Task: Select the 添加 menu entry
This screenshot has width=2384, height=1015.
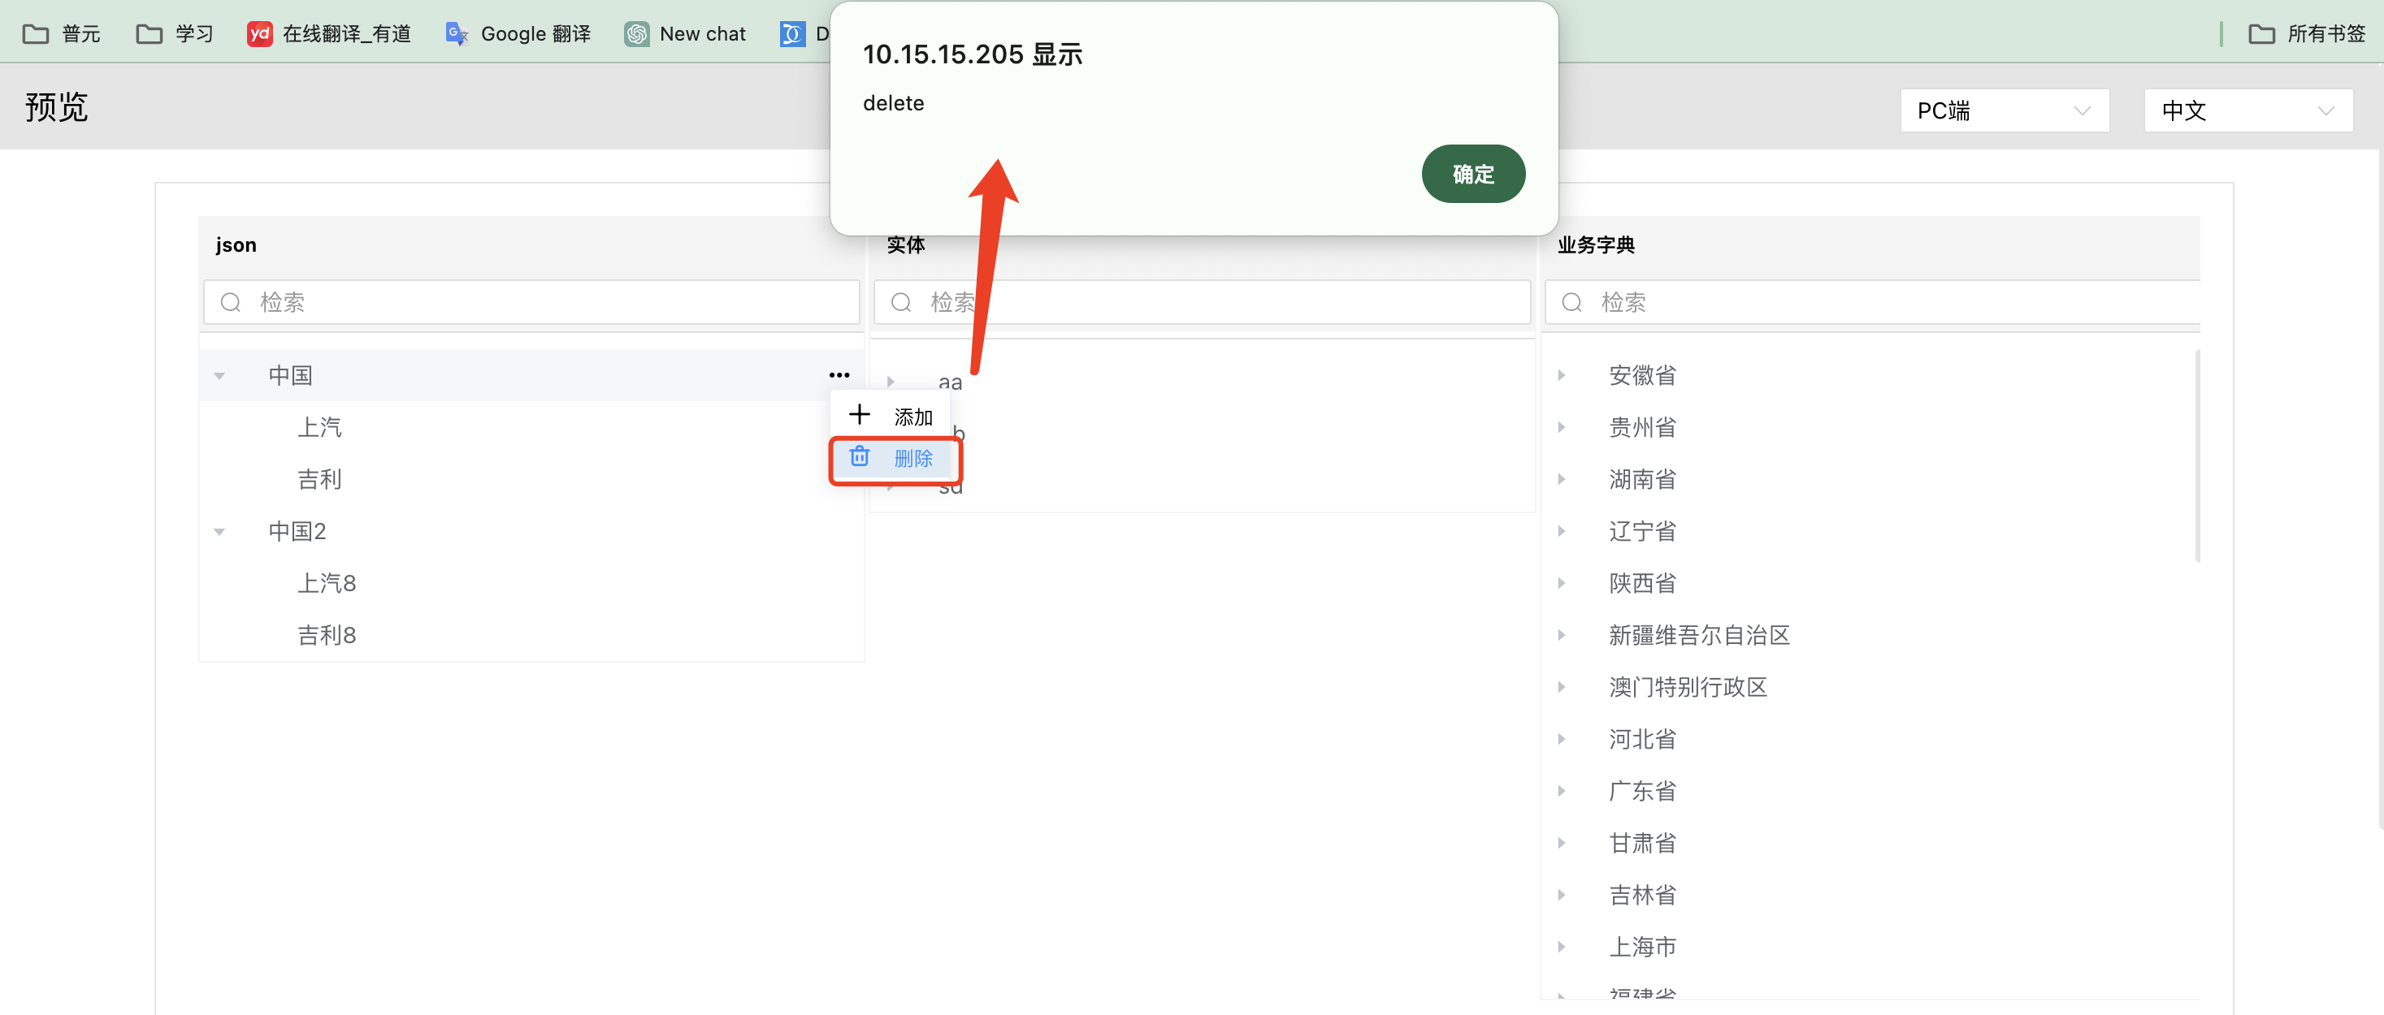Action: click(912, 417)
